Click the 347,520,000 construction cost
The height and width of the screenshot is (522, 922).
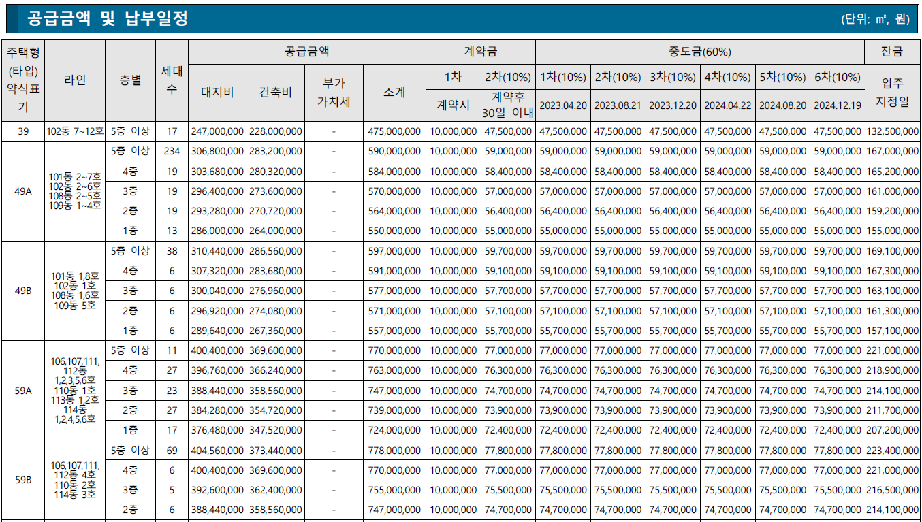275,430
